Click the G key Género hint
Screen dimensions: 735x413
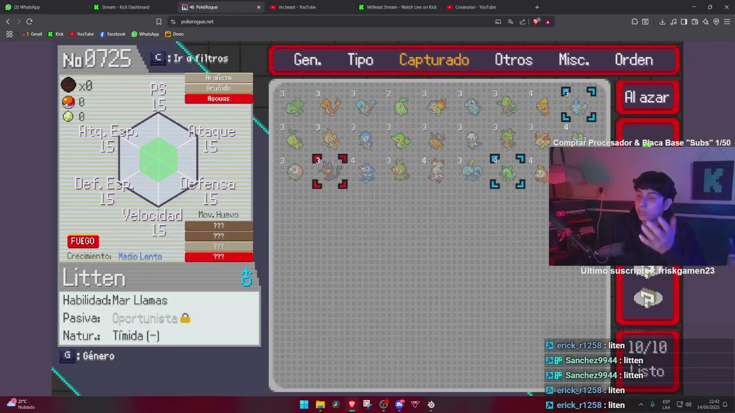point(87,356)
